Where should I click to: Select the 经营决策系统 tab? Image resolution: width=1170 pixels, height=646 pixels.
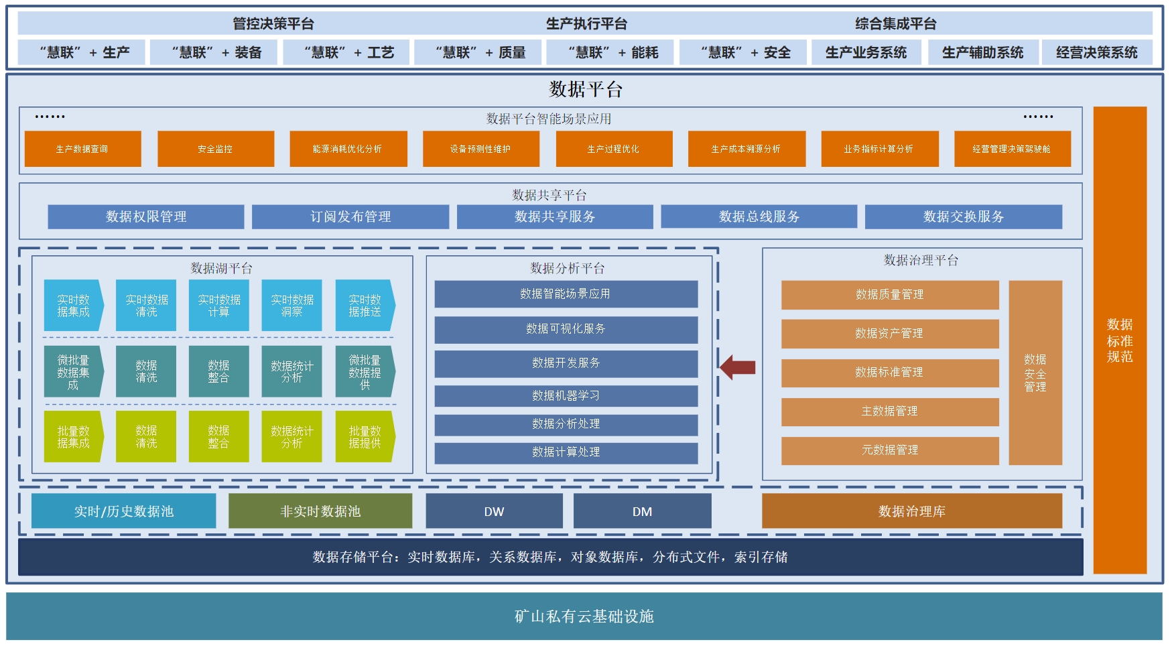point(1096,52)
